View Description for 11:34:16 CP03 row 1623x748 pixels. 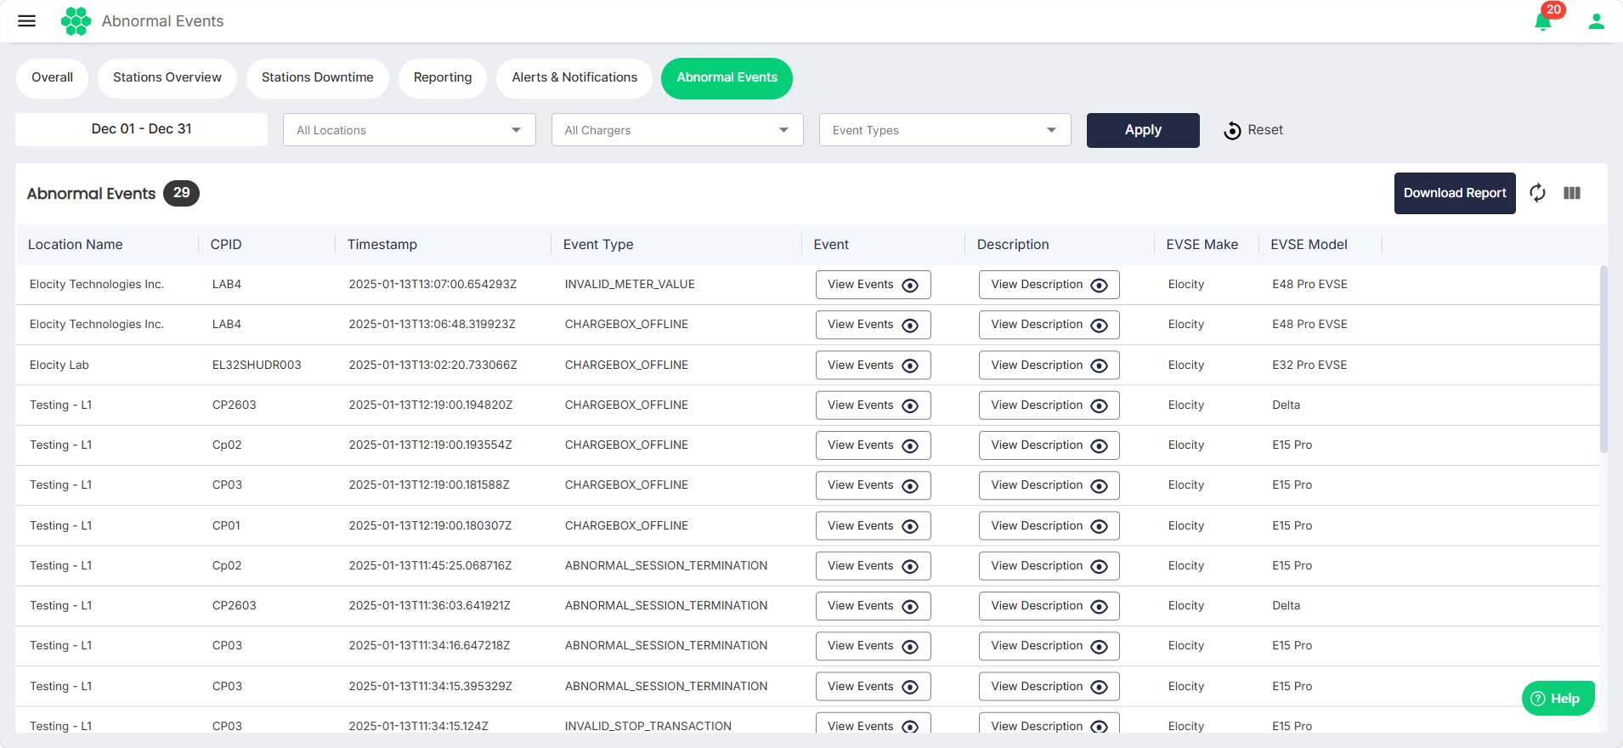coord(1049,646)
